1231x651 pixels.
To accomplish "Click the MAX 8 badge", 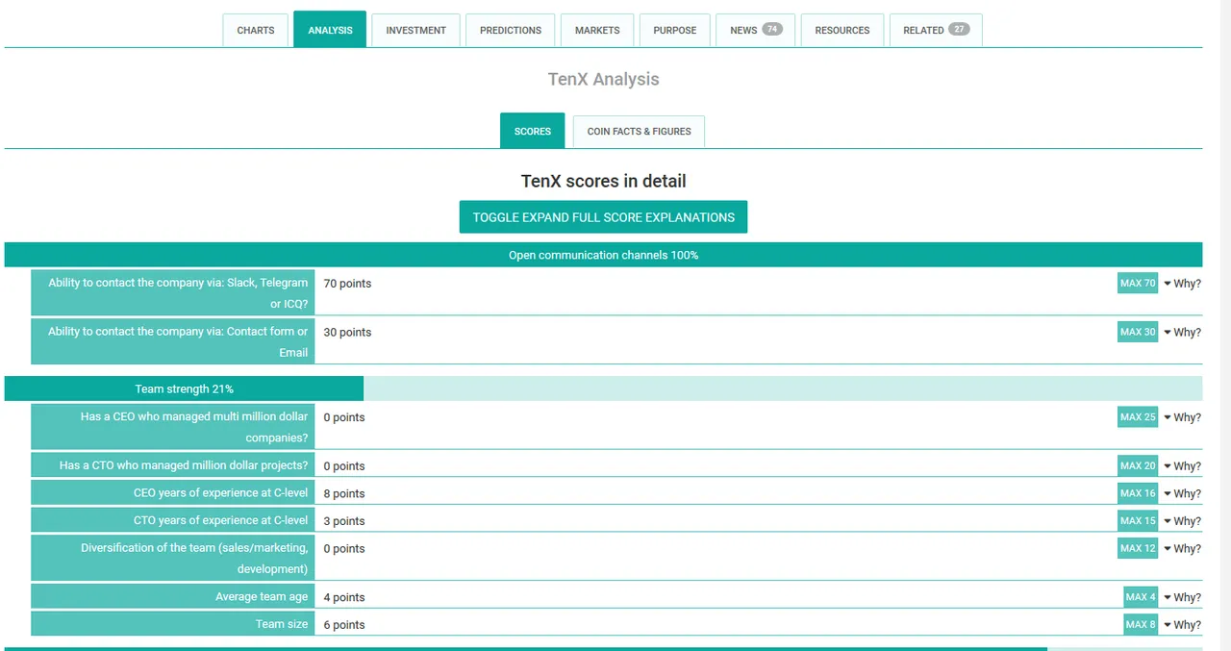I will point(1141,624).
